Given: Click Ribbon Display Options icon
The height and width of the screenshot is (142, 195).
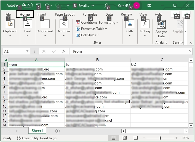Looking at the screenshot, I should 149,5.
